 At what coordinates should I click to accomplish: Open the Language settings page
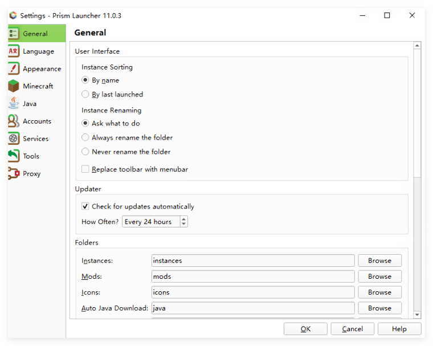pos(36,51)
